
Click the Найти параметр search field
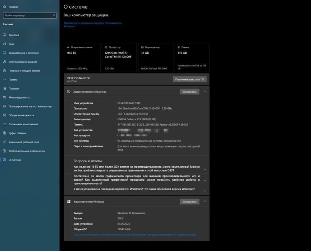click(29, 15)
